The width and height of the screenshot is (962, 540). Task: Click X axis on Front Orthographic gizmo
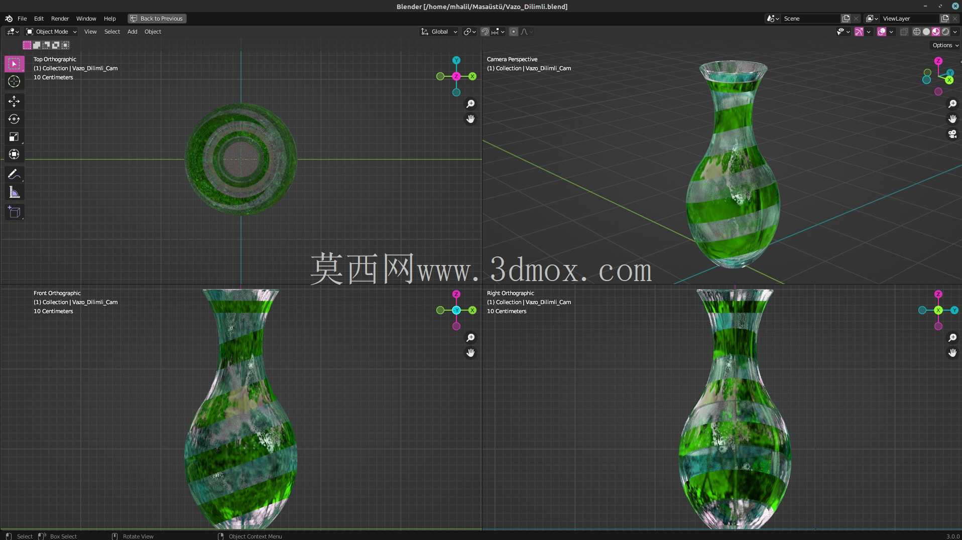[x=472, y=310]
